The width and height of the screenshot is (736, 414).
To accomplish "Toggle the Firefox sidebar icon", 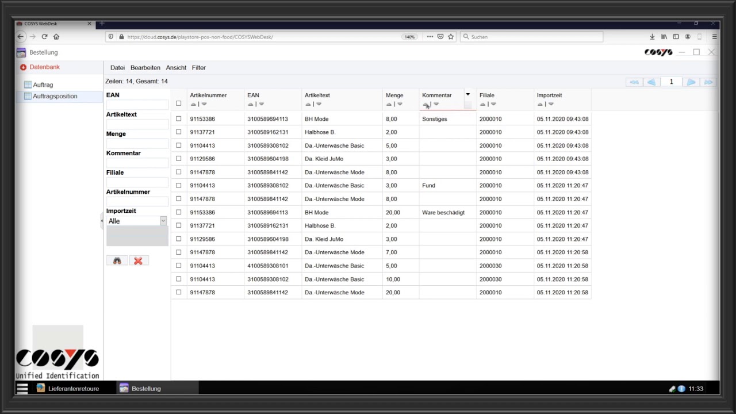I will (676, 37).
